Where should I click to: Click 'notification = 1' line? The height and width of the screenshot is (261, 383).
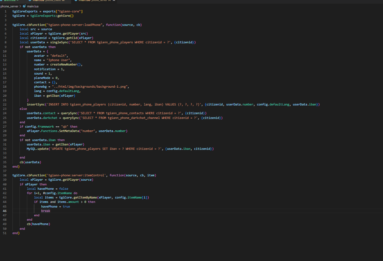tap(49, 69)
